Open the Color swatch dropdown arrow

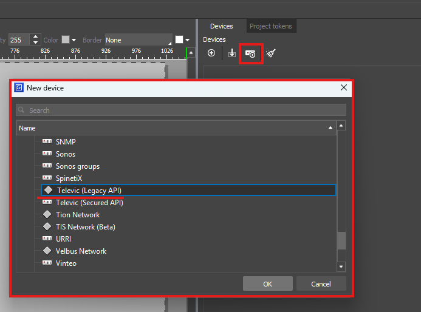(75, 40)
